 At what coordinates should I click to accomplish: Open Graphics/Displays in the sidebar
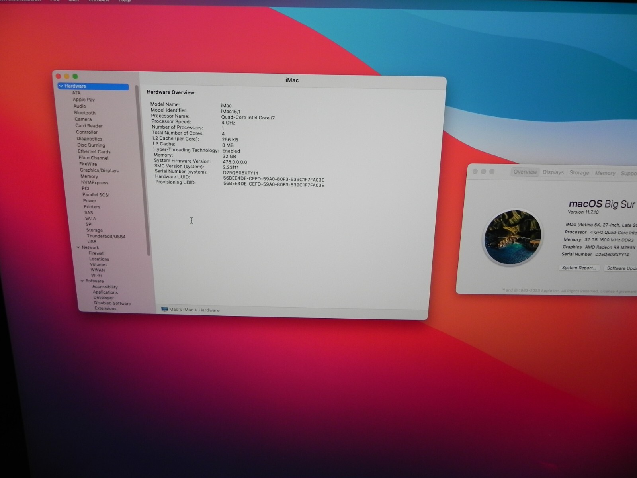(x=99, y=170)
